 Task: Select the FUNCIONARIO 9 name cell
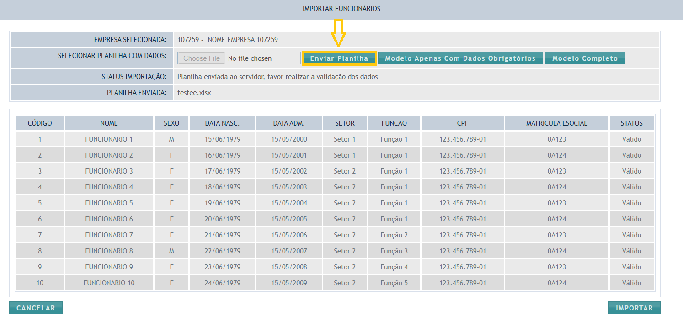(x=109, y=267)
